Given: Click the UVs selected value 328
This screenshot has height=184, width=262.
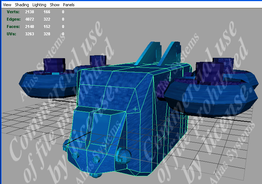Looking at the screenshot, I should (x=47, y=34).
